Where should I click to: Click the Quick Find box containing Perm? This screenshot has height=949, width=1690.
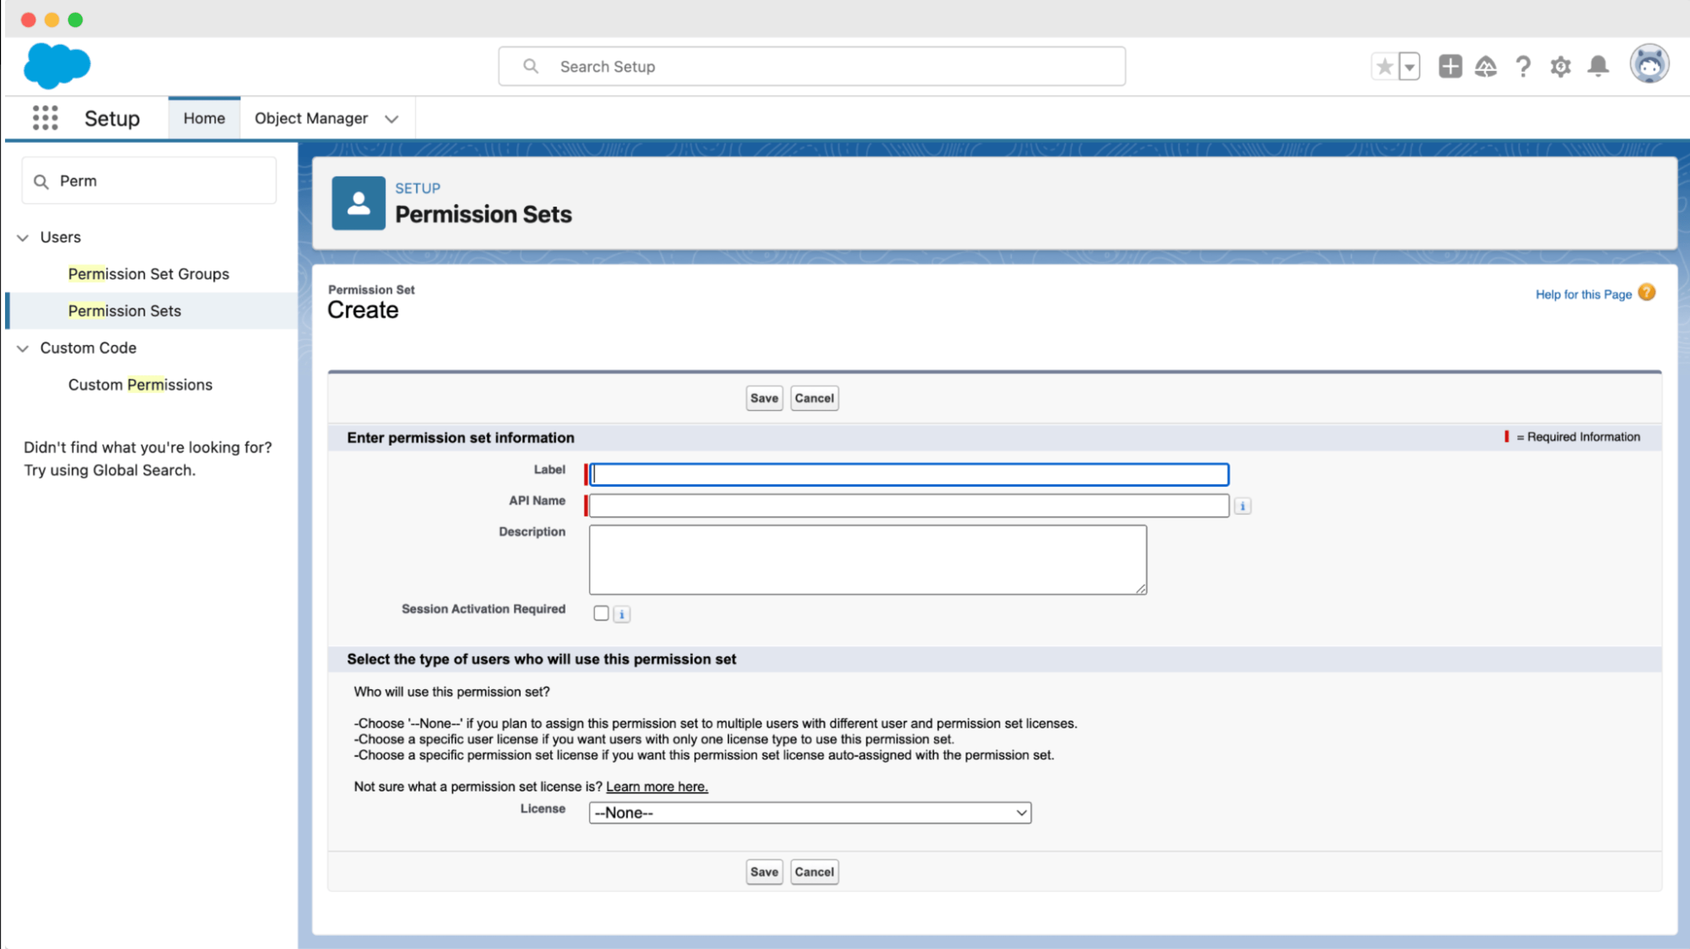pyautogui.click(x=149, y=181)
